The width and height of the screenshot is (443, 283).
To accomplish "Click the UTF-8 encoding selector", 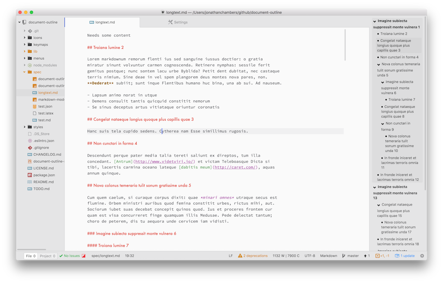I will click(310, 256).
